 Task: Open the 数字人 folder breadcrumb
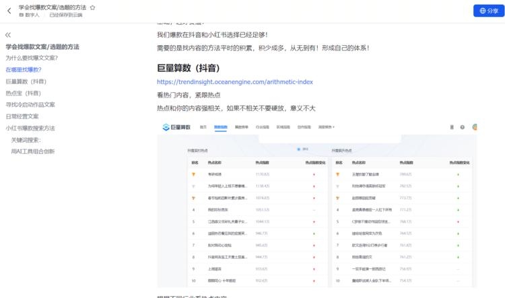pos(30,15)
